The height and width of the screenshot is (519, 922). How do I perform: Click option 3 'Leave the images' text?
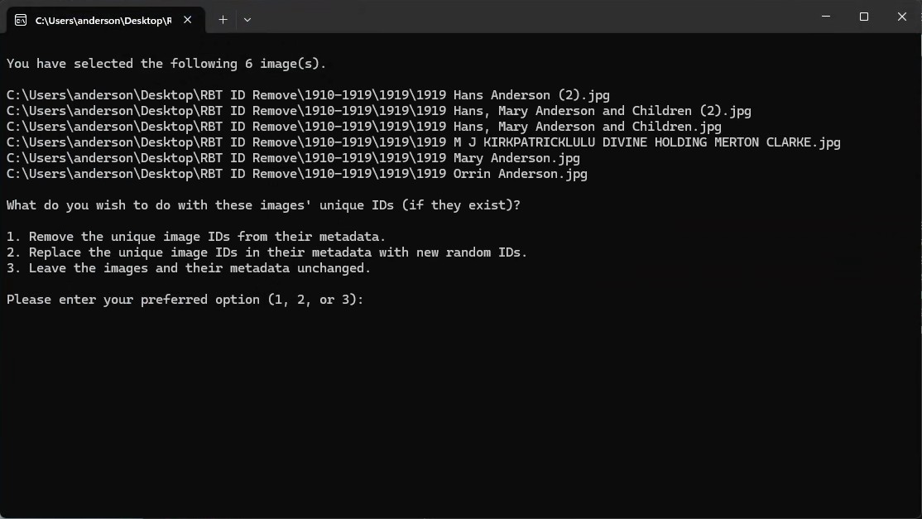(189, 268)
